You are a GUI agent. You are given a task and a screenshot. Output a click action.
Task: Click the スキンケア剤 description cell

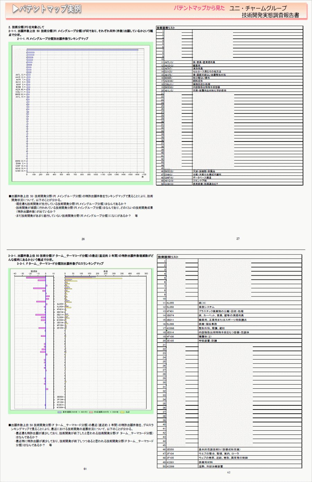200,181
